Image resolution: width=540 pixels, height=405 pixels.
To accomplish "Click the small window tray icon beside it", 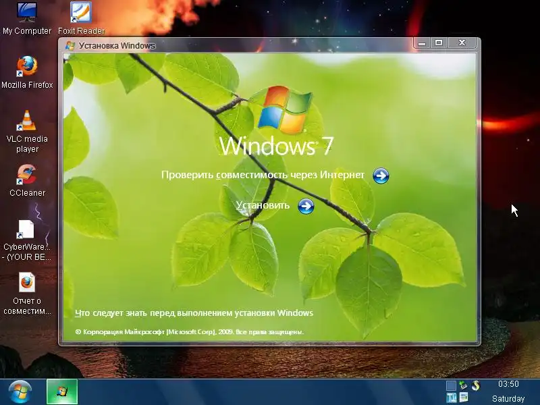I will click(x=464, y=397).
